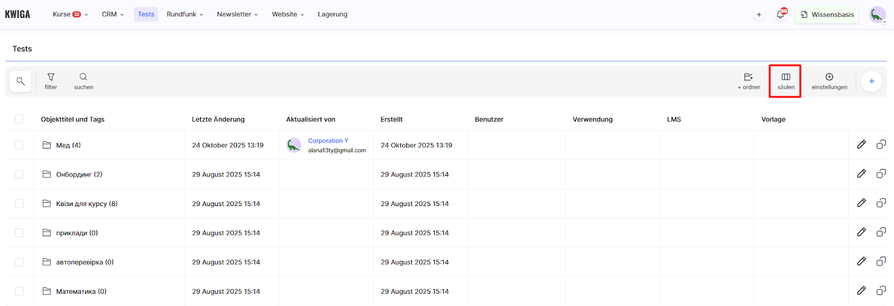Screen dimensions: 894x306
Task: Check the box for Мед folder row
Action: [20, 145]
